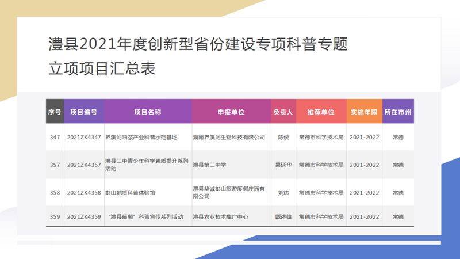Select the 序号 column header
The width and height of the screenshot is (460, 259).
[55, 112]
